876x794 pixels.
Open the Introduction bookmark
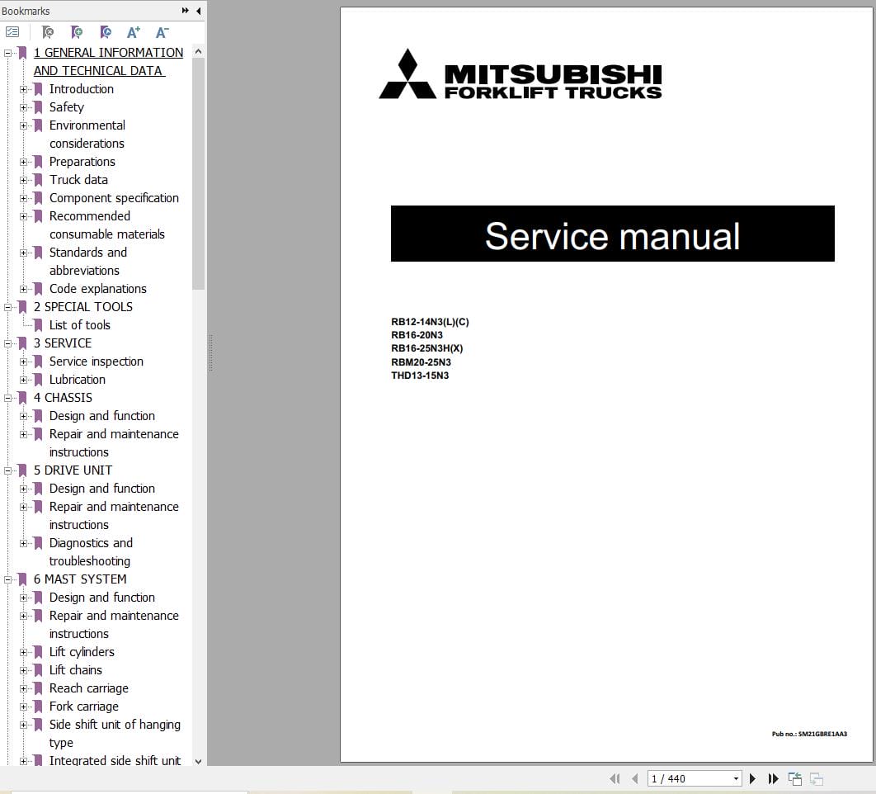point(82,89)
